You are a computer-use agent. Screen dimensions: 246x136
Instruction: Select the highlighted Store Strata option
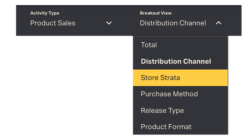click(160, 78)
